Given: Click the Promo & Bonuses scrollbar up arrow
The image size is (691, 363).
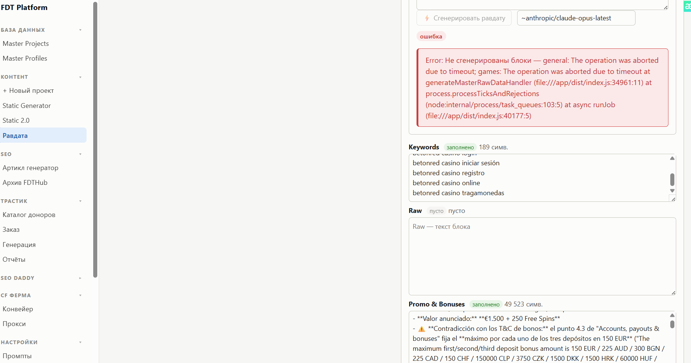Looking at the screenshot, I should pyautogui.click(x=672, y=315).
